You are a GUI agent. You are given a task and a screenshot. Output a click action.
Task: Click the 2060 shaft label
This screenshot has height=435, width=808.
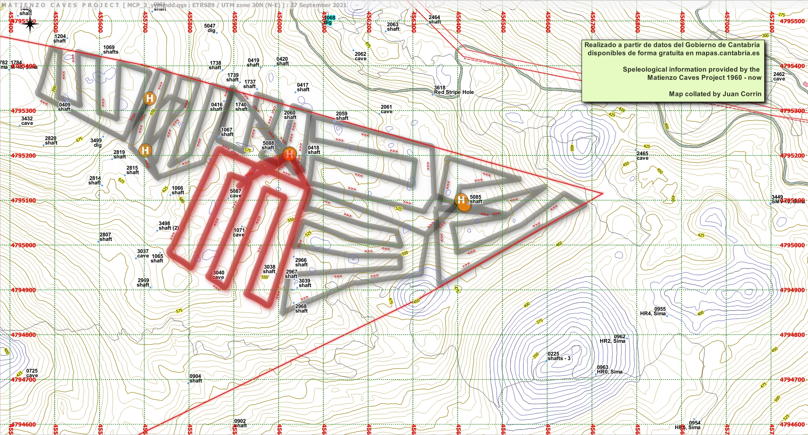290,115
